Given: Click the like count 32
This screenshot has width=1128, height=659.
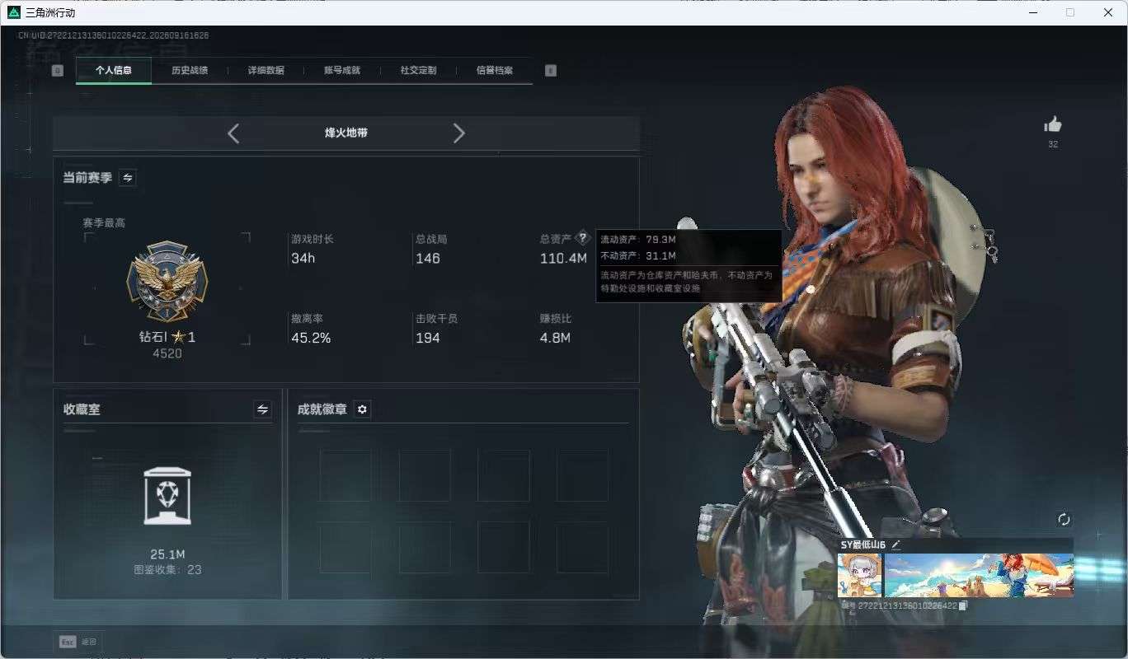Looking at the screenshot, I should [1053, 144].
